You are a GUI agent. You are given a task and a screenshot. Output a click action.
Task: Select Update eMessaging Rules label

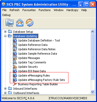pyautogui.click(x=34, y=75)
